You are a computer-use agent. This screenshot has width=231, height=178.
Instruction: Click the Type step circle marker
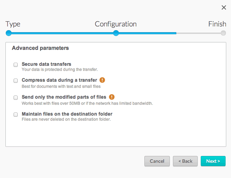[9, 33]
